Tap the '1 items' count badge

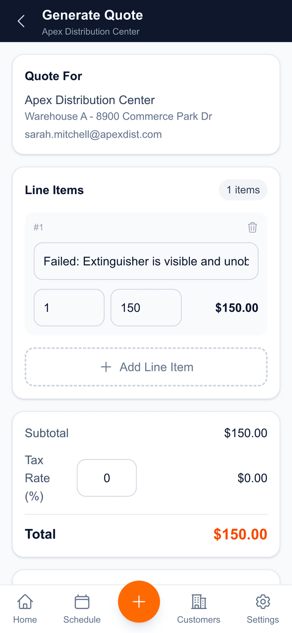click(243, 190)
